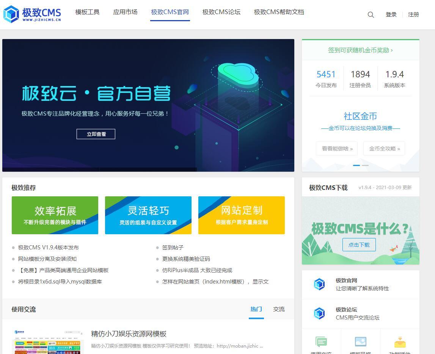Open the 金币全攻略 » guide button
This screenshot has height=354, width=435.
(x=384, y=149)
